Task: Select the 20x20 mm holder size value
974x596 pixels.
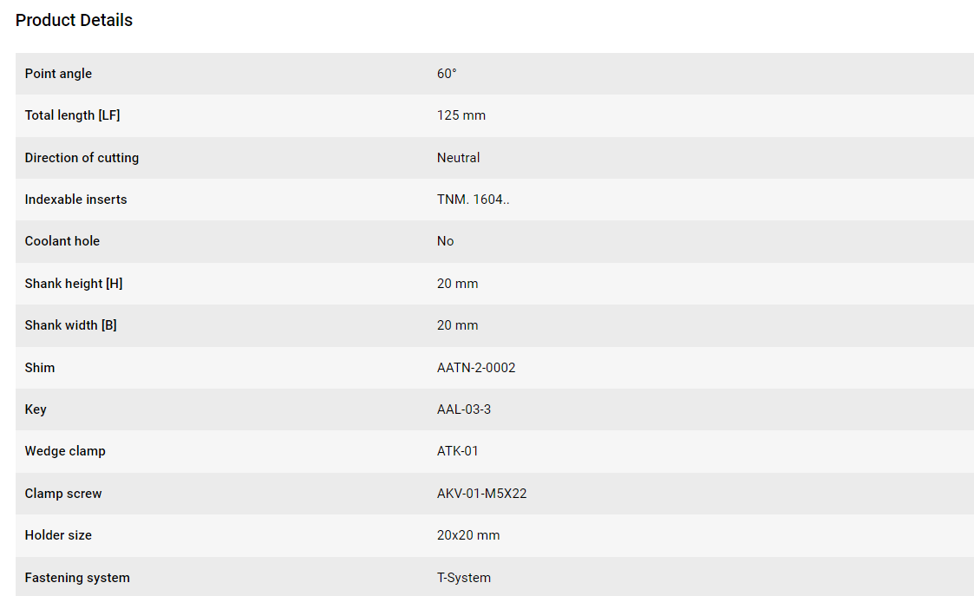Action: 468,534
